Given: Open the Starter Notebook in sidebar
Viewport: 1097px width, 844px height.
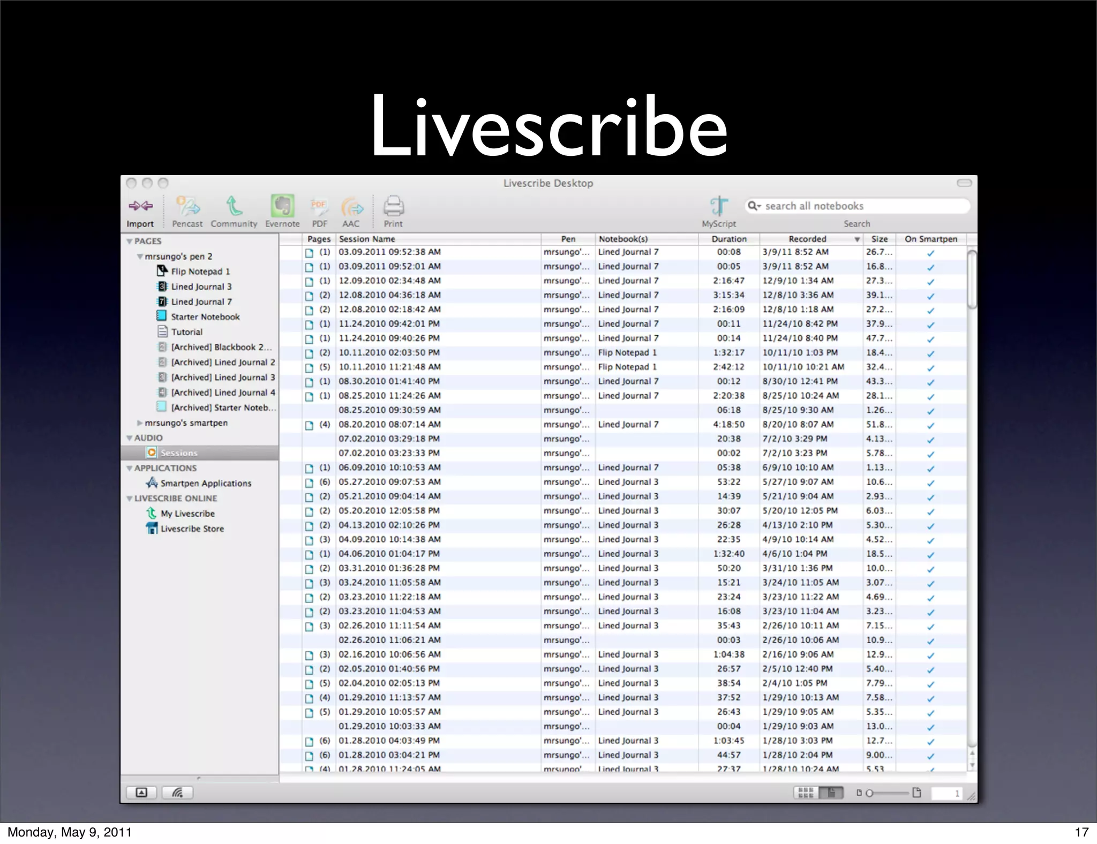Looking at the screenshot, I should (205, 316).
